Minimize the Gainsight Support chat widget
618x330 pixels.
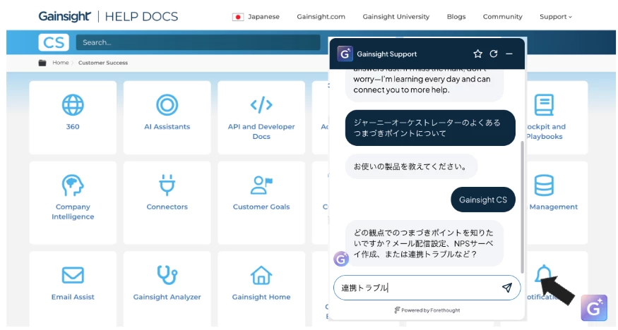[x=509, y=54]
